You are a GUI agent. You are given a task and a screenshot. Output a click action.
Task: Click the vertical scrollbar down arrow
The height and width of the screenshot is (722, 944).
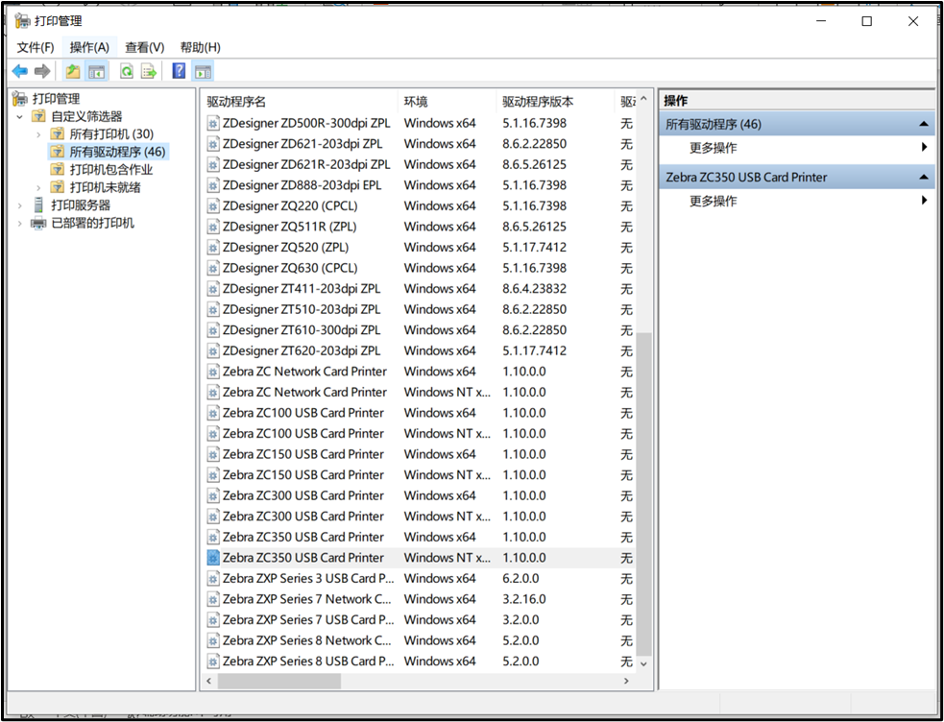[643, 663]
